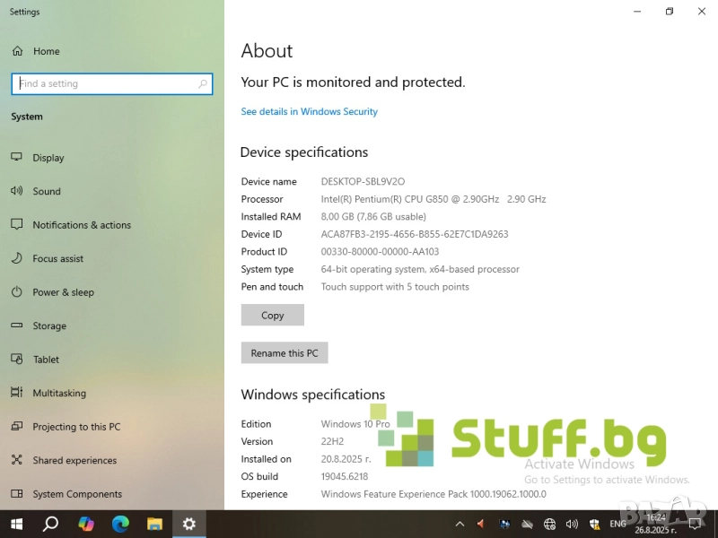This screenshot has height=538, width=718.
Task: Open See details in Windows Security link
Action: click(309, 112)
